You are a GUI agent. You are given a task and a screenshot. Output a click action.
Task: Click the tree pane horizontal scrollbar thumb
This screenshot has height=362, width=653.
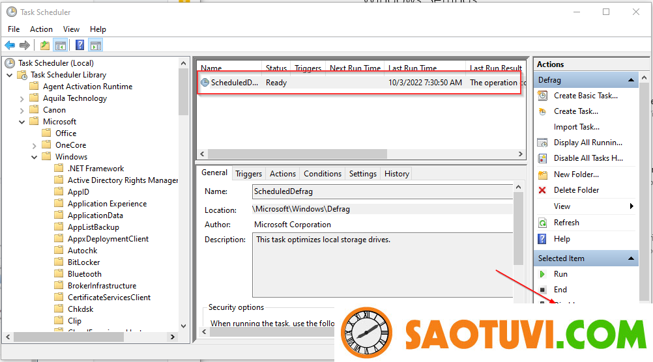(68, 337)
